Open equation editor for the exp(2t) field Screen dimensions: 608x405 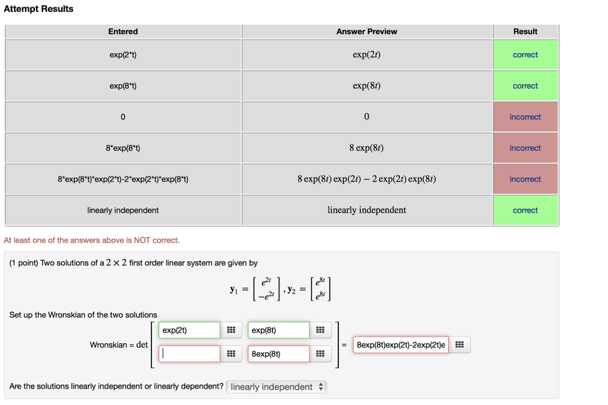pos(232,330)
